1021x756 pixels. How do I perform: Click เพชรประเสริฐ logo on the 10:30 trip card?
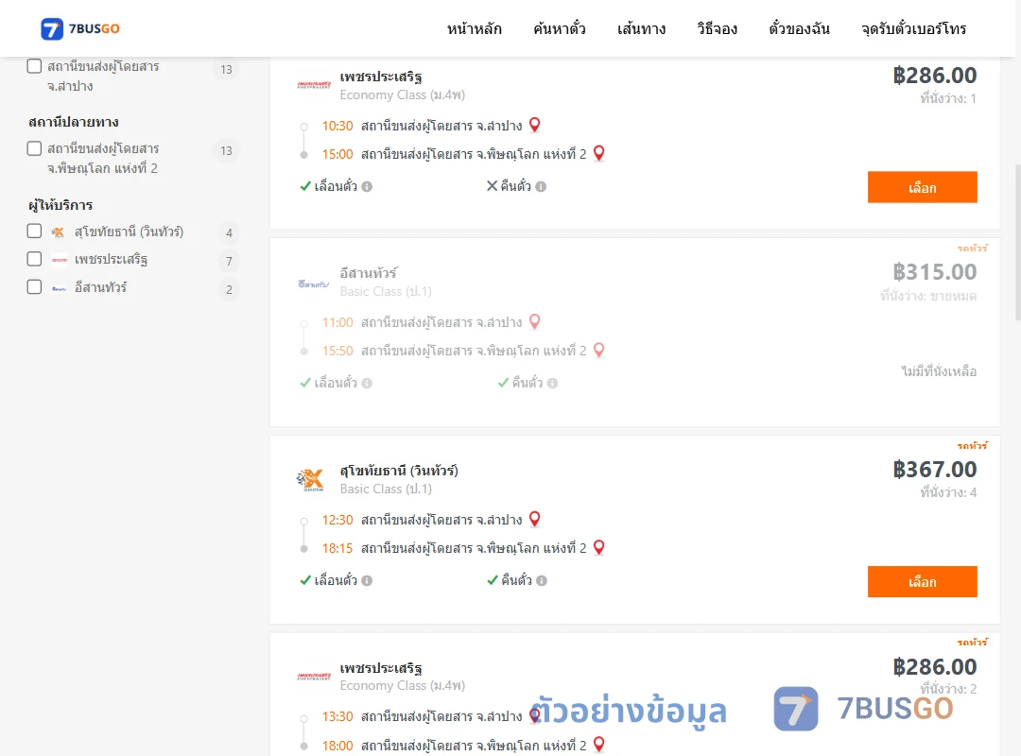click(314, 85)
